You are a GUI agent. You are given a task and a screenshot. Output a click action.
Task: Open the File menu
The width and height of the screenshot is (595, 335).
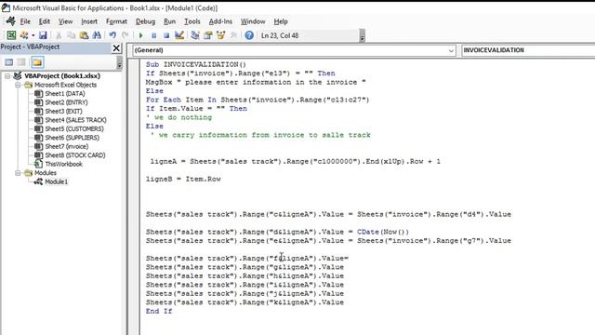(25, 21)
